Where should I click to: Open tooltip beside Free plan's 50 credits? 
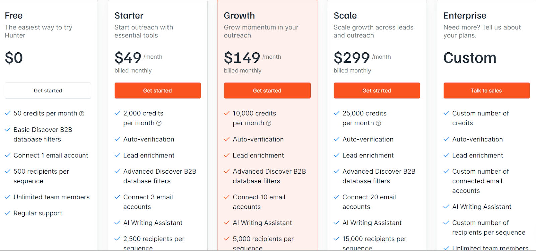[x=81, y=113]
